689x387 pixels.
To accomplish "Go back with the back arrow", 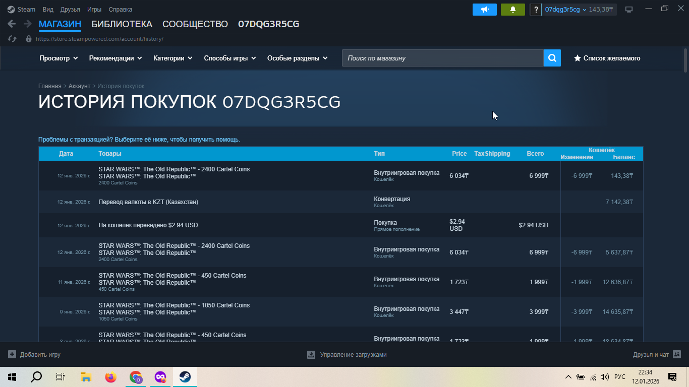I will click(x=12, y=24).
